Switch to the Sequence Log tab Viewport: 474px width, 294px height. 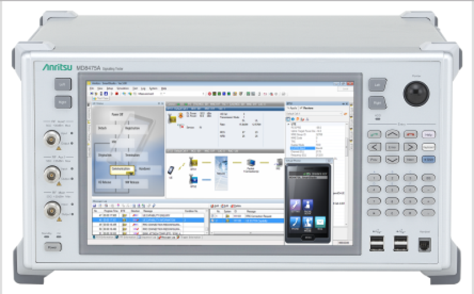click(x=147, y=238)
